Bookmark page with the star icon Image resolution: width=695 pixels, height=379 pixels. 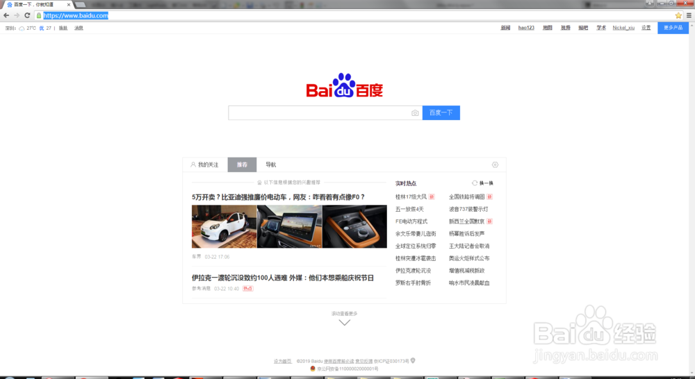(678, 15)
